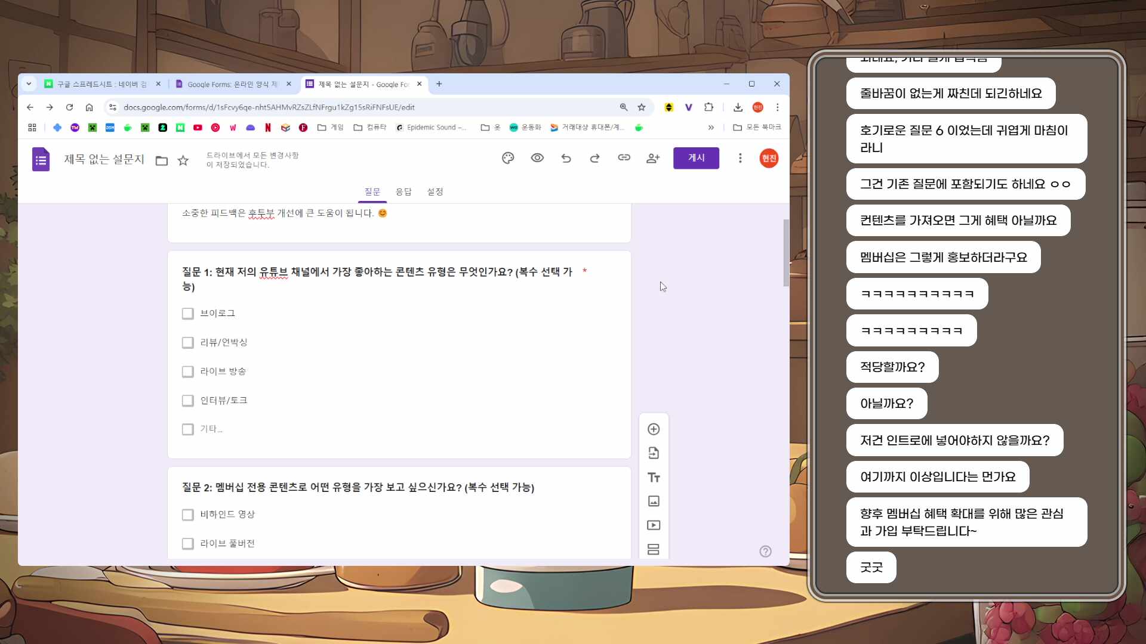Screen dimensions: 1146x644
Task: Star this form
Action: (x=183, y=160)
